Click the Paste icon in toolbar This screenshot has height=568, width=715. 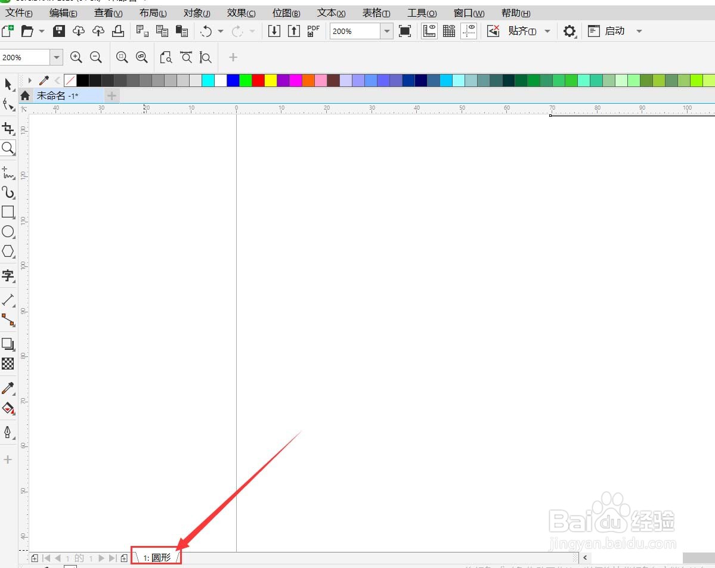pos(182,31)
